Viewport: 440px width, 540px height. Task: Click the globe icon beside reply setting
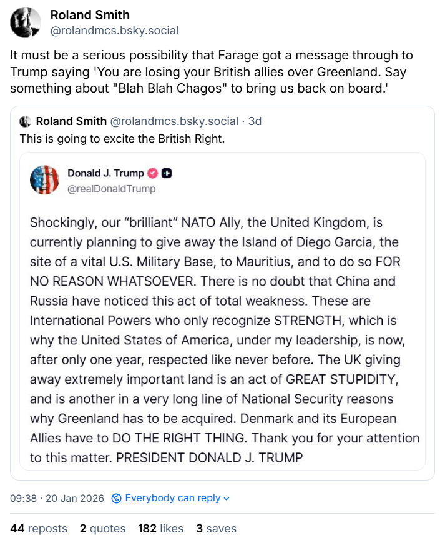(x=116, y=498)
